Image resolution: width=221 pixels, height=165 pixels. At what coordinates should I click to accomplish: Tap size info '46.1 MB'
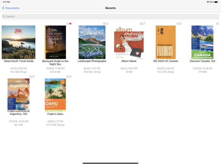[18, 125]
